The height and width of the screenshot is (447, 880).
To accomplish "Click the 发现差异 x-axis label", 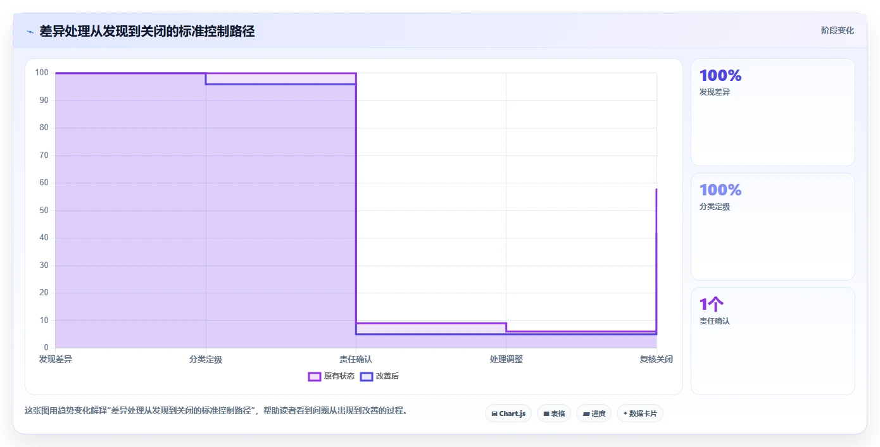I will [x=56, y=359].
